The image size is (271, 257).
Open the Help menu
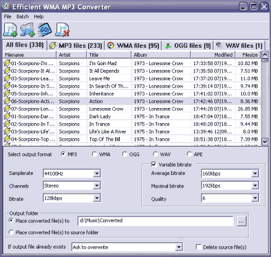[x=39, y=16]
